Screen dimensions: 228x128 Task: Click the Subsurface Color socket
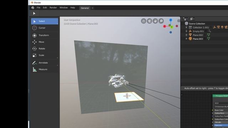coord(213,119)
